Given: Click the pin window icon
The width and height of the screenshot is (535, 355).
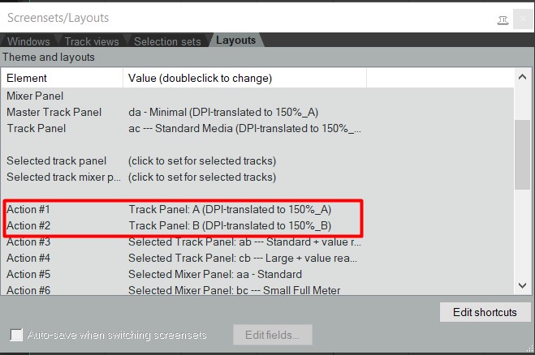Looking at the screenshot, I should [x=503, y=19].
